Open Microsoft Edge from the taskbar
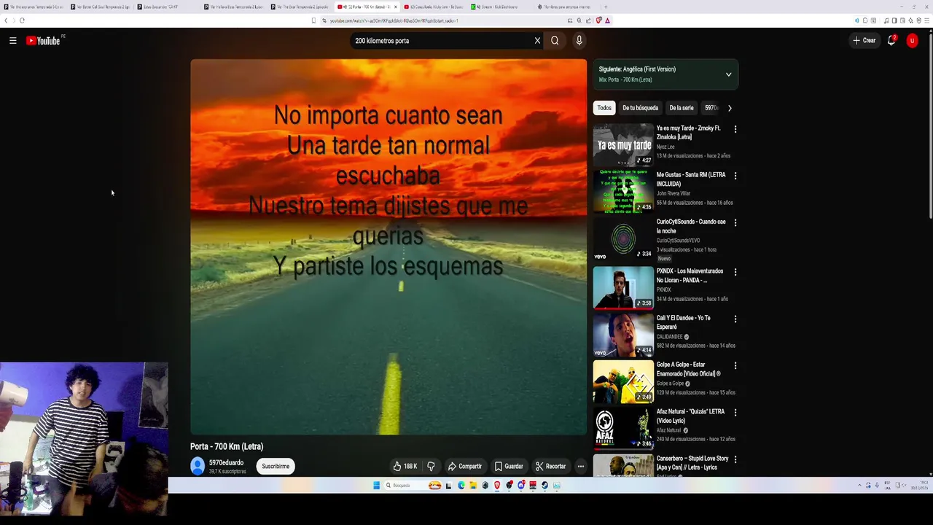 461,486
